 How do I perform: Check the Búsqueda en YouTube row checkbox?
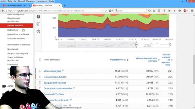(40, 82)
